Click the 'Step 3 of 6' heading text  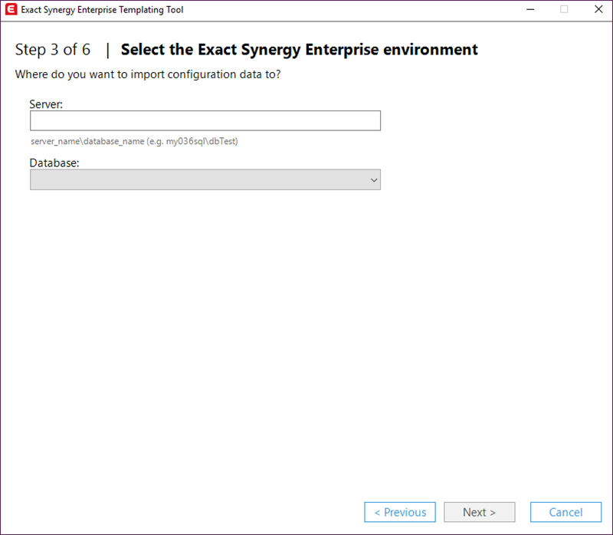click(53, 50)
